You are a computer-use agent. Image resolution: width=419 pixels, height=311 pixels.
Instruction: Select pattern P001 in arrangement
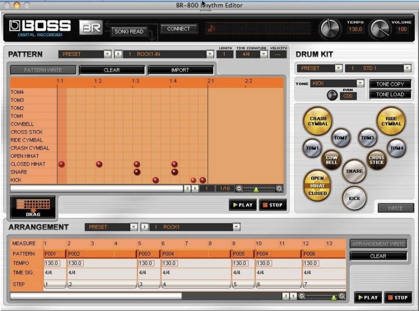(x=55, y=254)
